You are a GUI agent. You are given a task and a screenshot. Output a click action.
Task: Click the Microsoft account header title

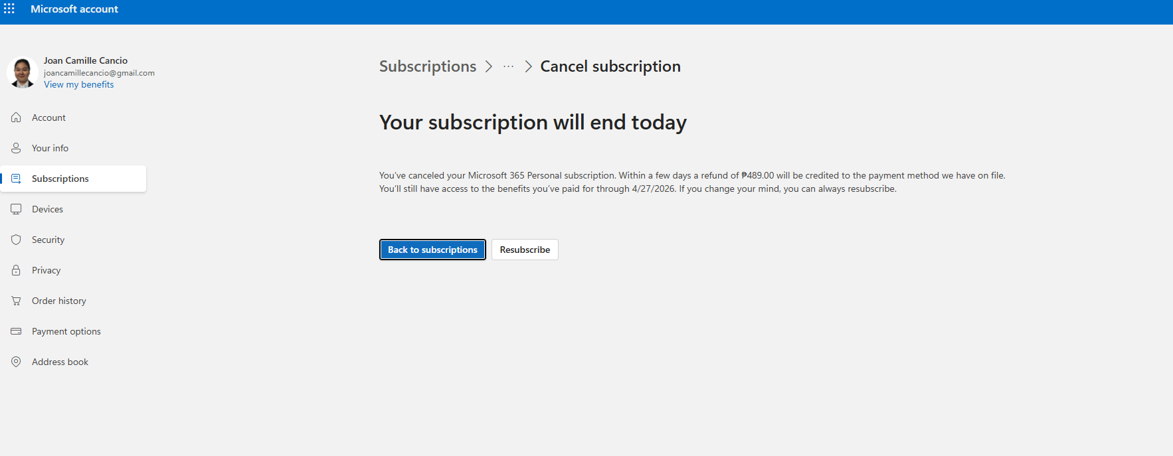click(x=74, y=9)
